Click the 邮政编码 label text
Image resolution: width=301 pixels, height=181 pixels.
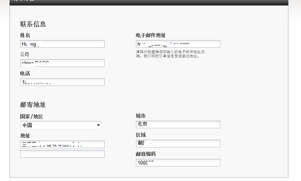click(x=146, y=154)
